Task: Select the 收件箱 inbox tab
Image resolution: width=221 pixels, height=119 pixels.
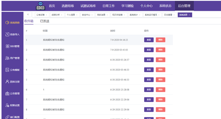Action: click(x=29, y=21)
